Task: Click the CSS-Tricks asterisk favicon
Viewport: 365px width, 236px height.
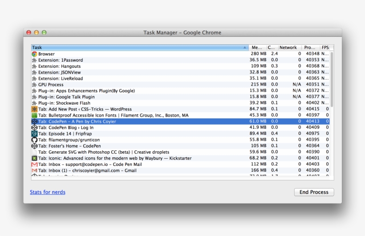Action: coord(34,109)
